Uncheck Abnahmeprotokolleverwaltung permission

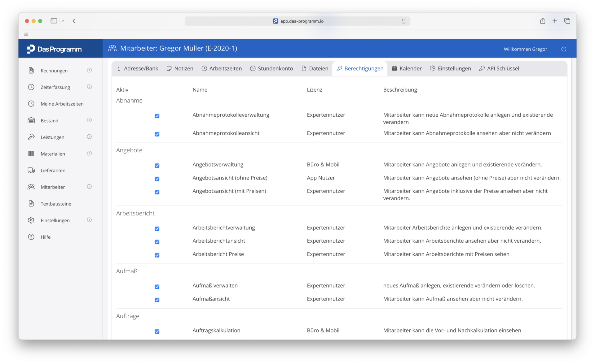pyautogui.click(x=157, y=116)
